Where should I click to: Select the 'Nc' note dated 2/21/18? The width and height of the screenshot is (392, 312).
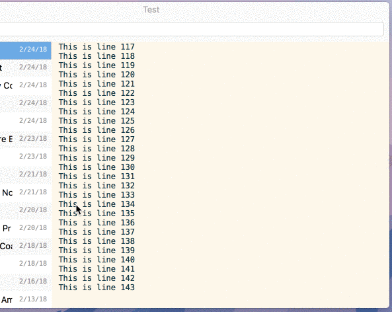26,192
